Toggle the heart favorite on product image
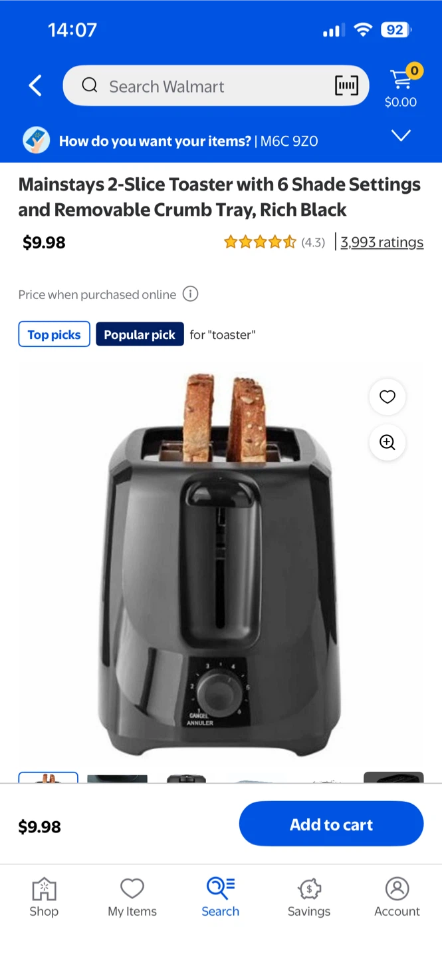 tap(387, 397)
